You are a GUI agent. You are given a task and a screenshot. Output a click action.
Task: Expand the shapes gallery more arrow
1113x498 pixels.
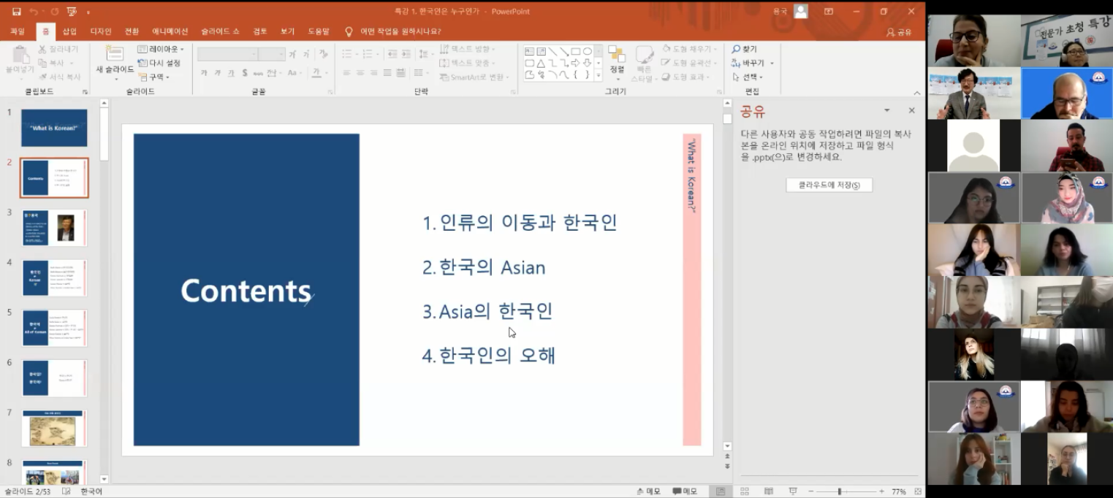point(598,74)
